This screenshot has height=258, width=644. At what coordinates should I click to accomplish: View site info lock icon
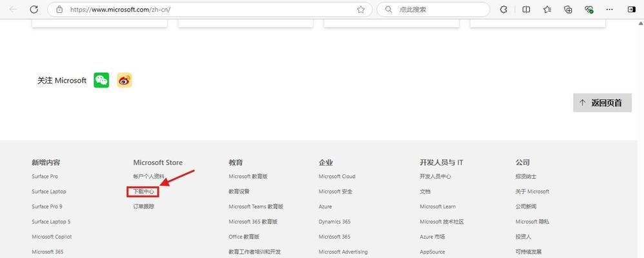coord(59,10)
